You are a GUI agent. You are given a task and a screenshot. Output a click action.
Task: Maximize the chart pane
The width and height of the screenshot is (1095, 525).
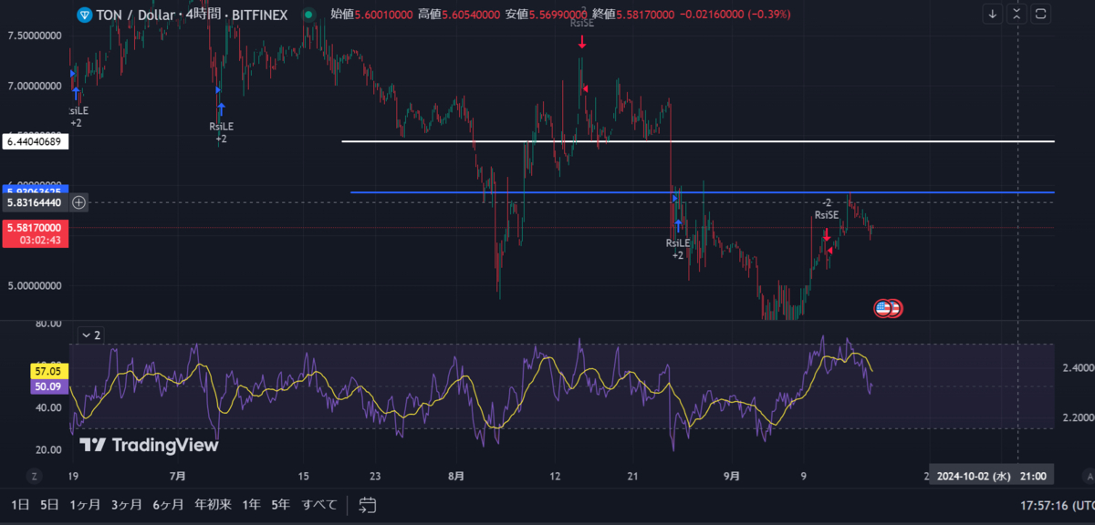pyautogui.click(x=1042, y=15)
